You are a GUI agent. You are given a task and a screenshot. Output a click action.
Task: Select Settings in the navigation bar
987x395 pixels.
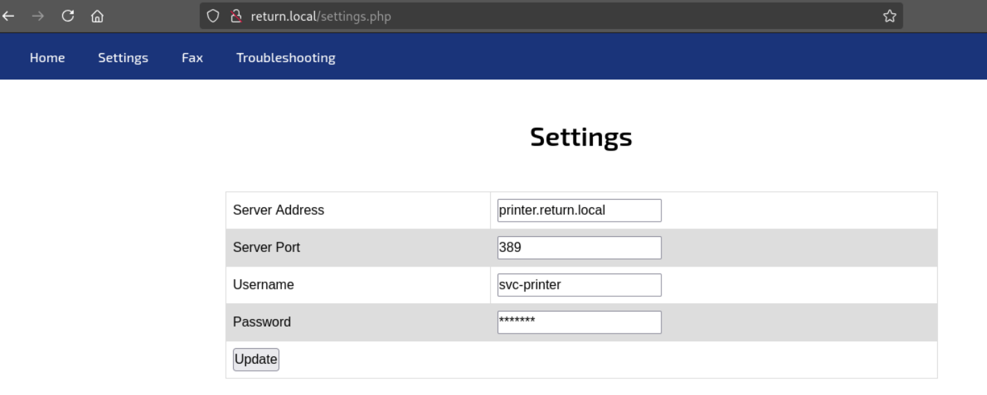[x=123, y=58]
